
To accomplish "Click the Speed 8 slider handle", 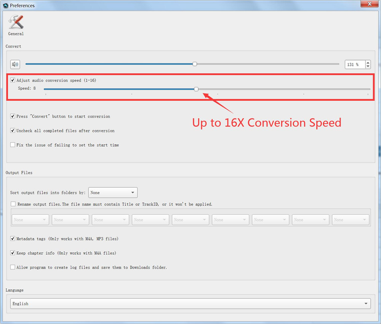I will coord(196,89).
